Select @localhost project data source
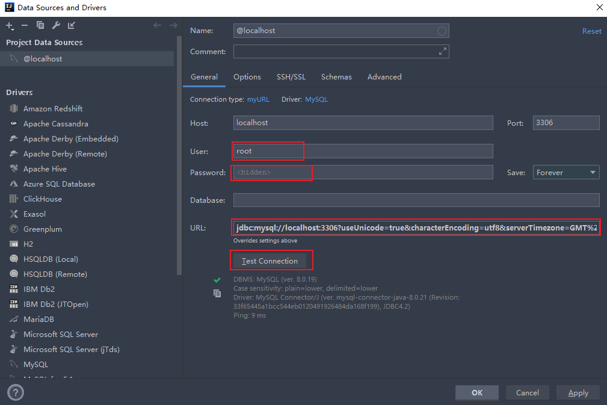 (87, 58)
